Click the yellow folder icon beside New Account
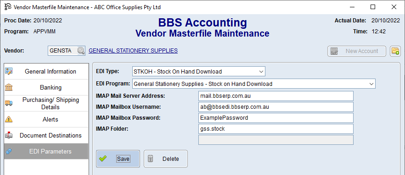Viewport: 405px width, 175px height. 395,51
